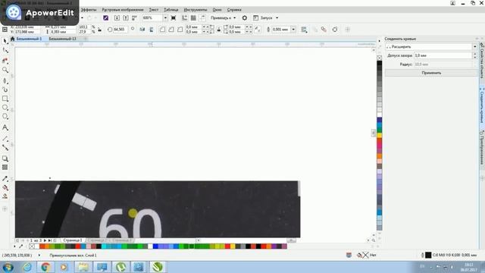
Task: Click the Full-screen preview icon
Action: pos(174,18)
